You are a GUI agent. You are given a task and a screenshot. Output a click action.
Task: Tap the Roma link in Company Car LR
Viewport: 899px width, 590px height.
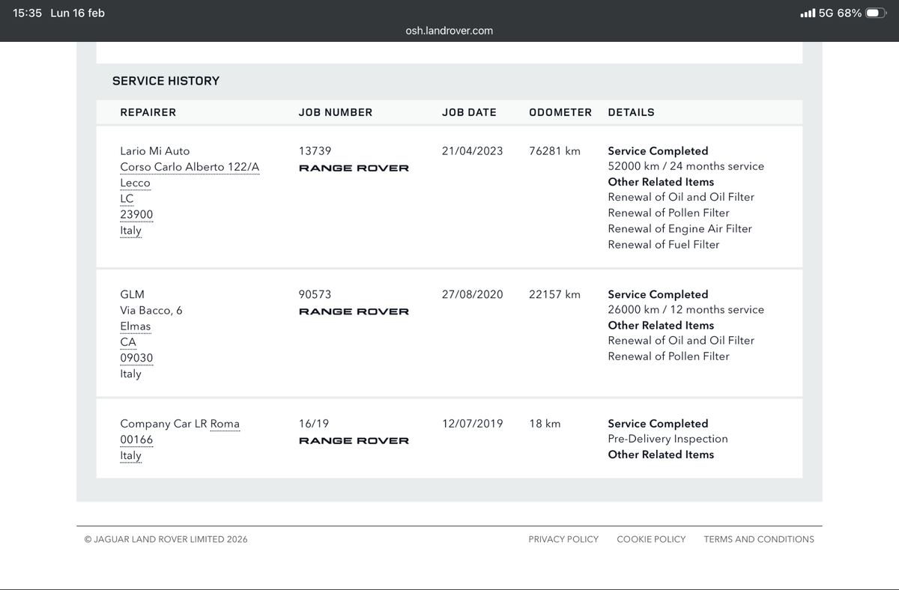(x=225, y=424)
